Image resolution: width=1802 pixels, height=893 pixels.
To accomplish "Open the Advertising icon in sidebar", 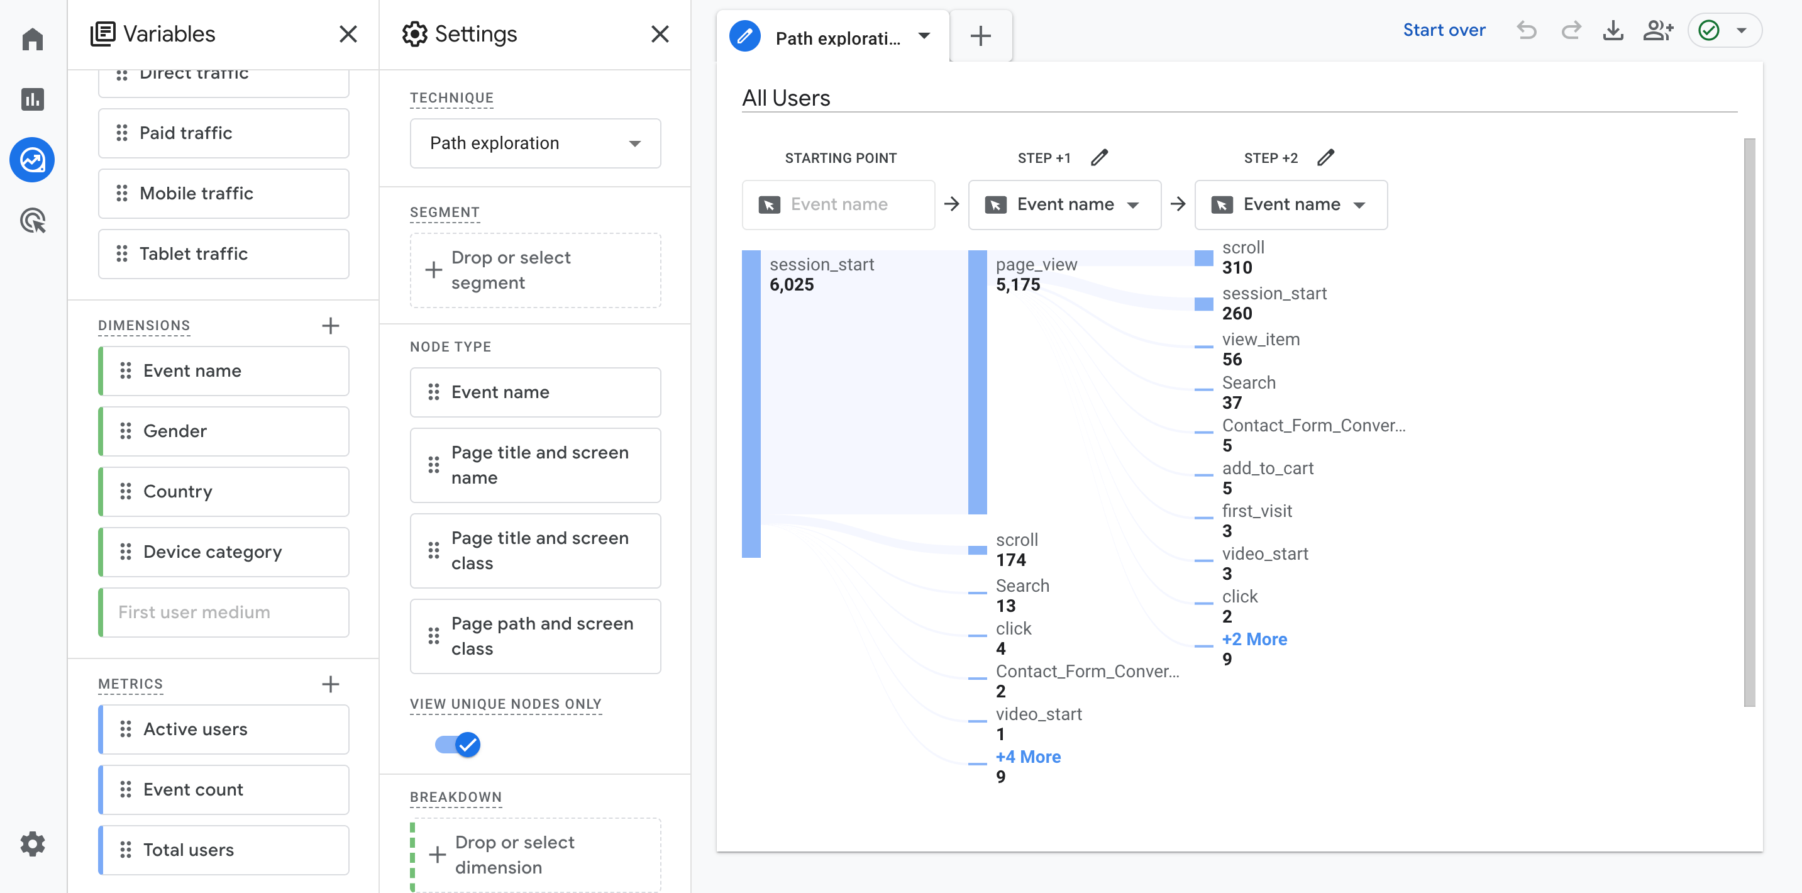I will pyautogui.click(x=32, y=221).
